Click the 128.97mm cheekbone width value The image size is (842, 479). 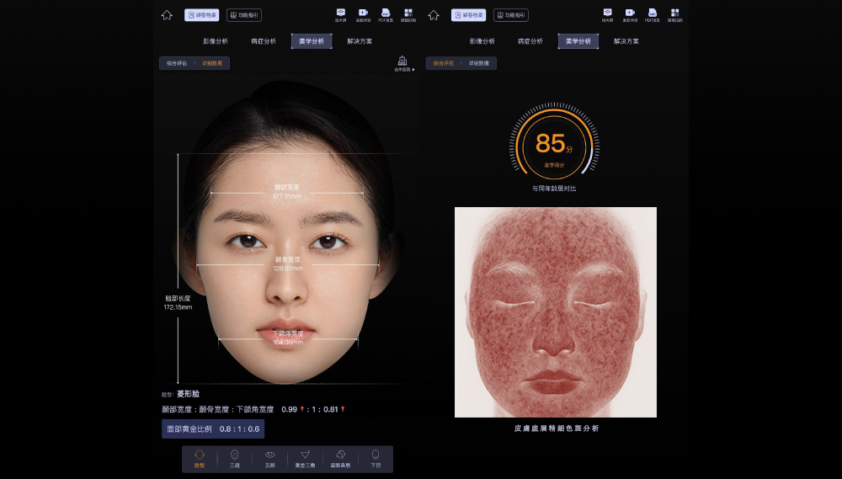tap(287, 269)
